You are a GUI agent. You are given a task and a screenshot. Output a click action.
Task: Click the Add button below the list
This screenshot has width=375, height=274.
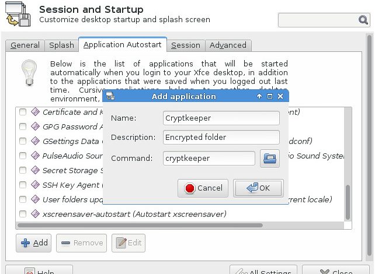(x=34, y=243)
